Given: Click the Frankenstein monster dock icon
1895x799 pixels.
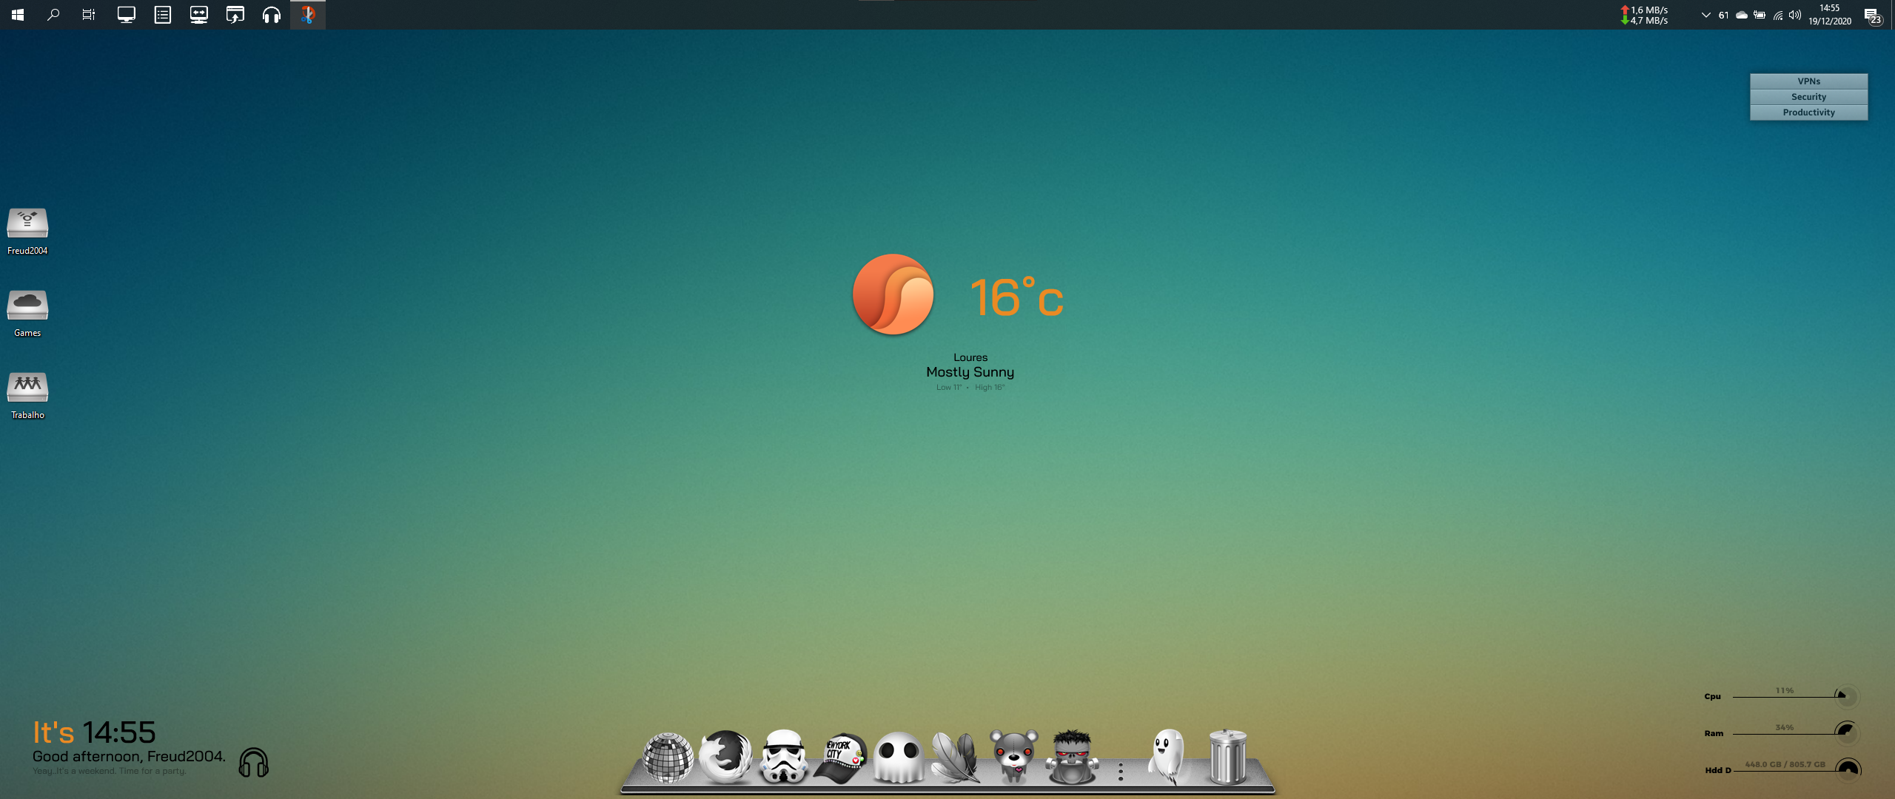Looking at the screenshot, I should (1072, 757).
